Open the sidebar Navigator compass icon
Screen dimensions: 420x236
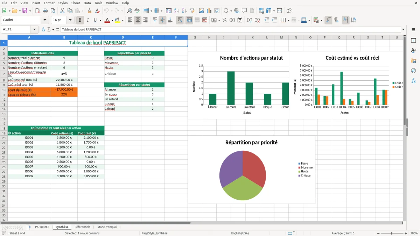coord(413,71)
